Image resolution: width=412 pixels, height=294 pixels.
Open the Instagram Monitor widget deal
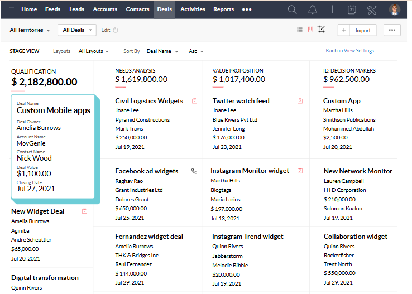(250, 171)
